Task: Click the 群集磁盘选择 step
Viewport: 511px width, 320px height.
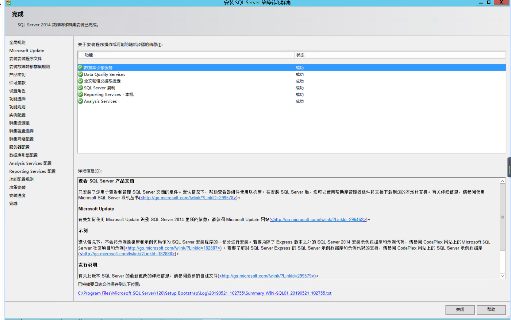Action: [x=21, y=131]
